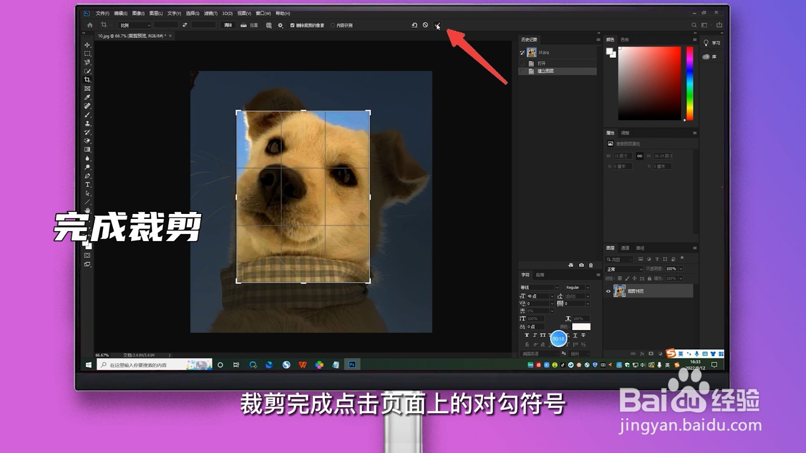Click the Photoshop icon in the taskbar
806x453 pixels.
click(x=352, y=365)
